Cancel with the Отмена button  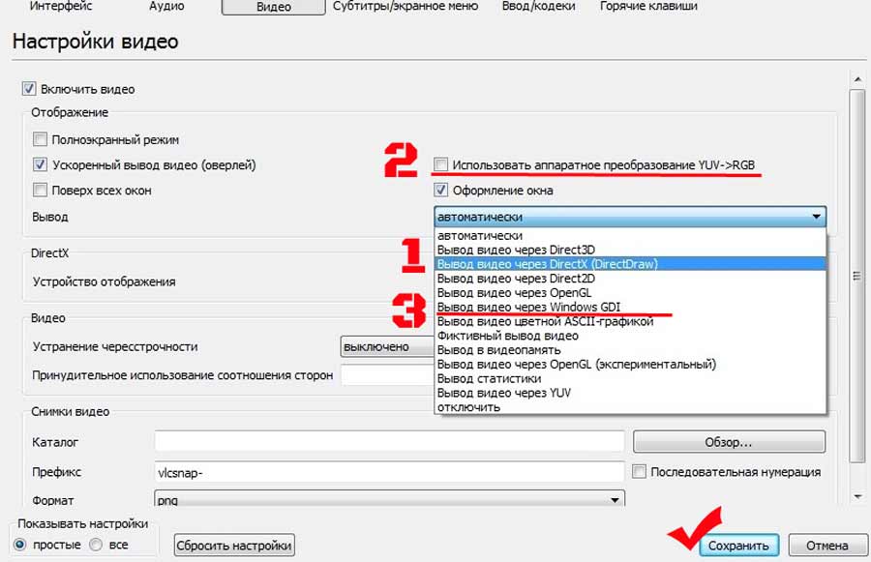pos(827,546)
